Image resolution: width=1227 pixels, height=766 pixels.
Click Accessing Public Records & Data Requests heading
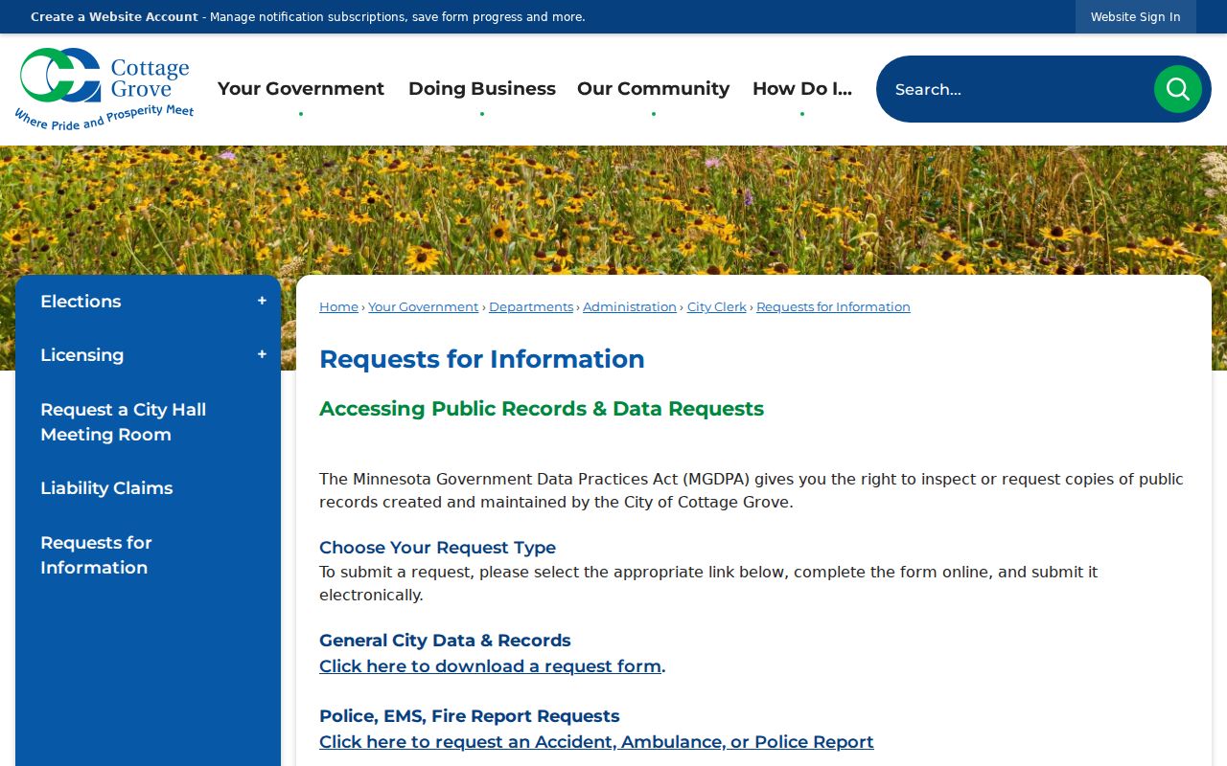click(542, 409)
